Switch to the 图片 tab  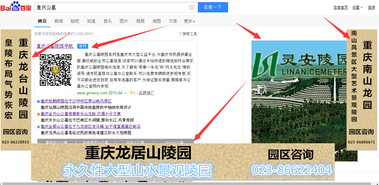[124, 21]
